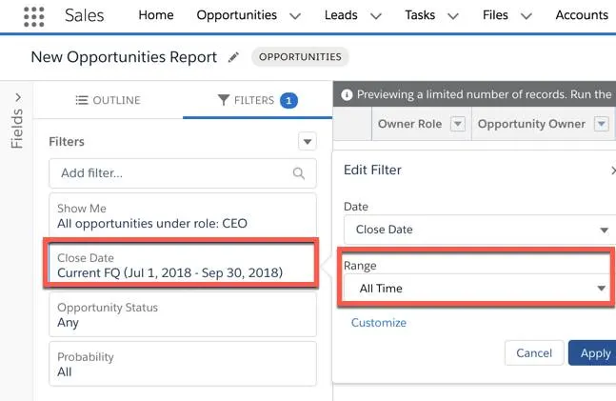Open the Tasks nav tab
The height and width of the screenshot is (401, 616).
(420, 15)
